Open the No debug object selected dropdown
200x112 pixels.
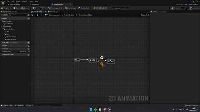click(x=119, y=8)
